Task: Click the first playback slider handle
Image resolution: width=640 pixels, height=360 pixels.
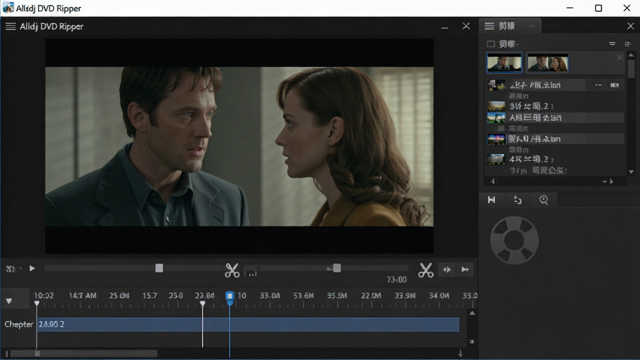Action: pos(159,268)
